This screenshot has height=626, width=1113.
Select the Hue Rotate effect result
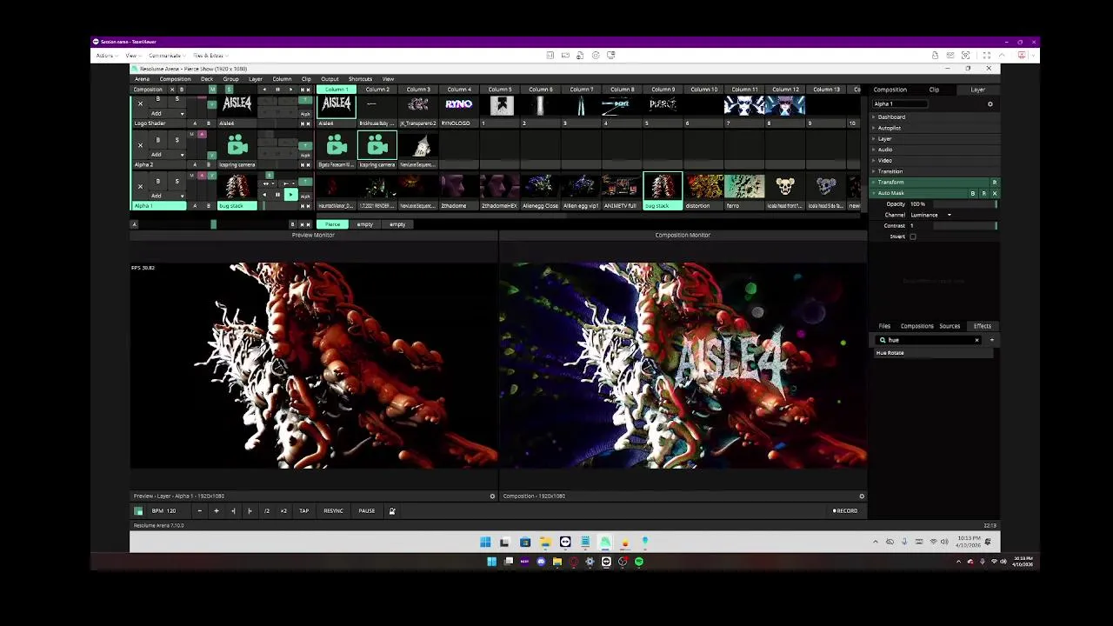[x=933, y=353]
